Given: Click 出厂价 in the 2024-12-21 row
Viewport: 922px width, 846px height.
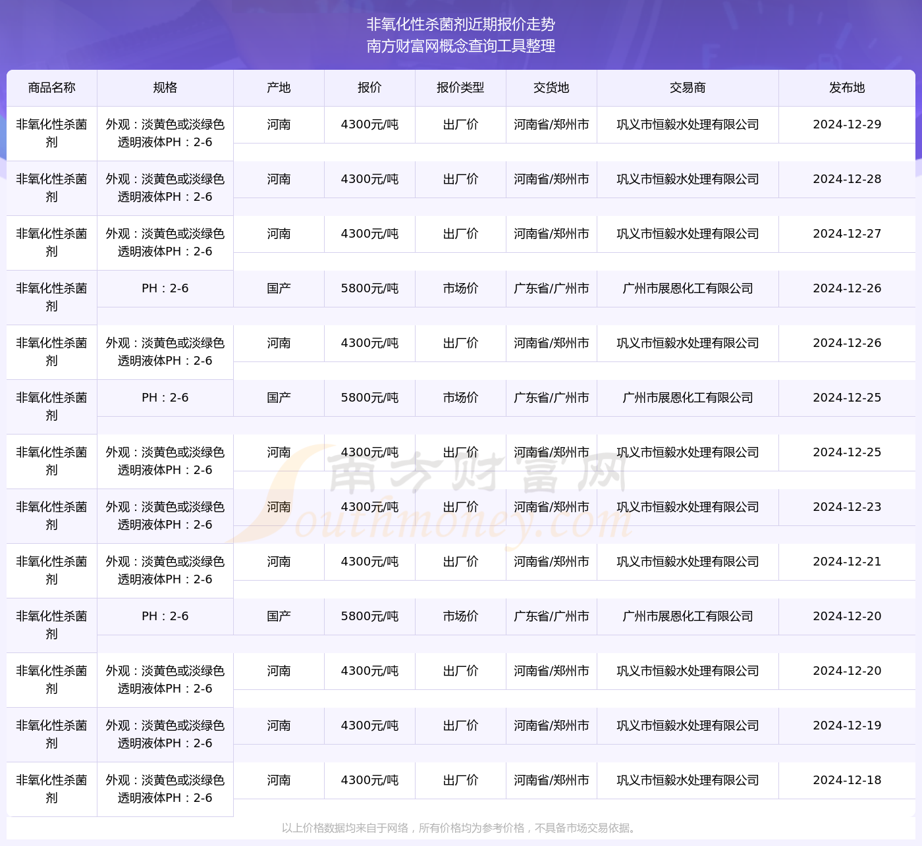Looking at the screenshot, I should [460, 562].
